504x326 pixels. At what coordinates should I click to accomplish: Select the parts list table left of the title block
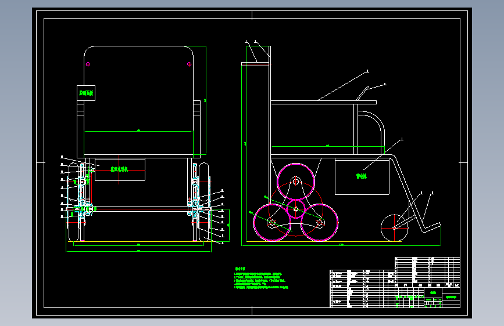[x=362, y=288]
